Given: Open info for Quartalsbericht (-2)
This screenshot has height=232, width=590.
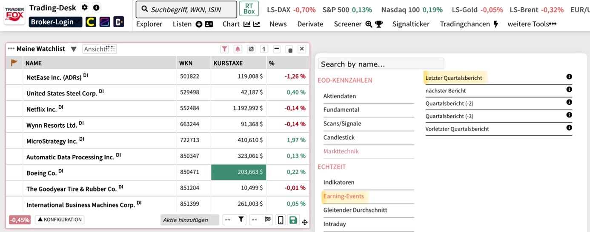Looking at the screenshot, I should click(x=569, y=102).
